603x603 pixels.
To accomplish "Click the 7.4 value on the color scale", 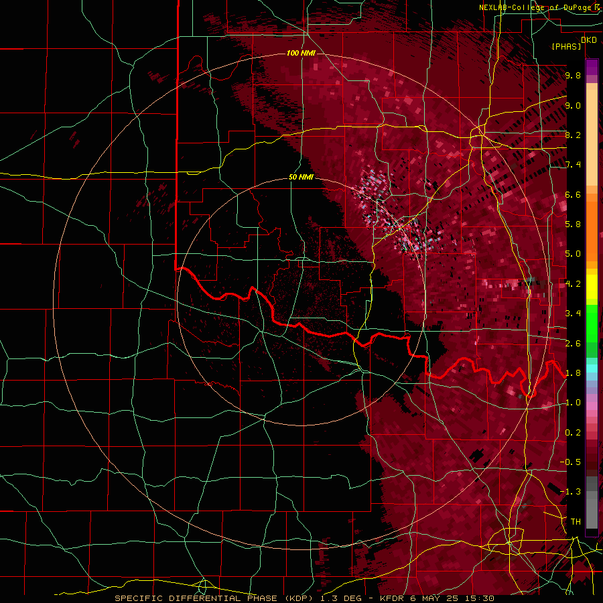I will (x=573, y=165).
